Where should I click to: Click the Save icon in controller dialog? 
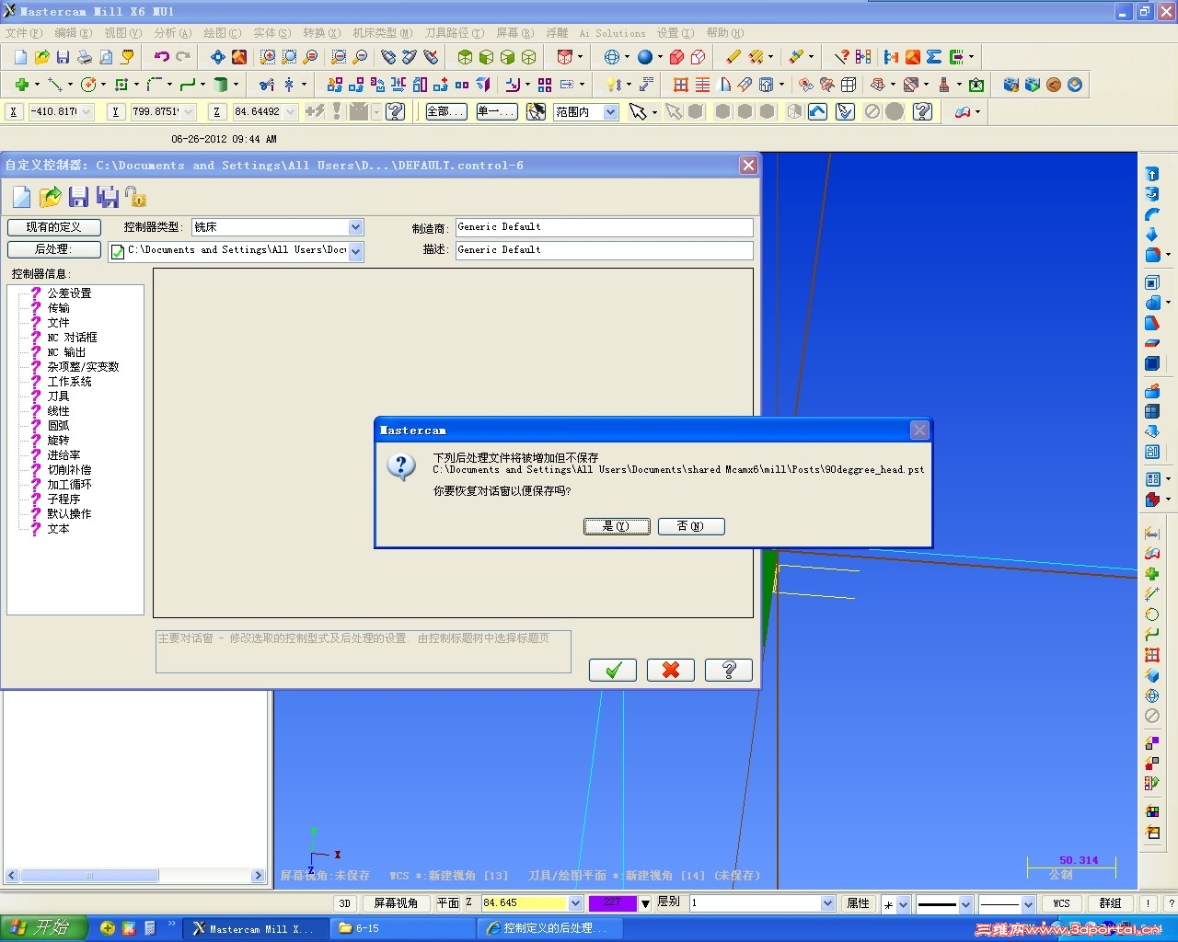coord(78,197)
